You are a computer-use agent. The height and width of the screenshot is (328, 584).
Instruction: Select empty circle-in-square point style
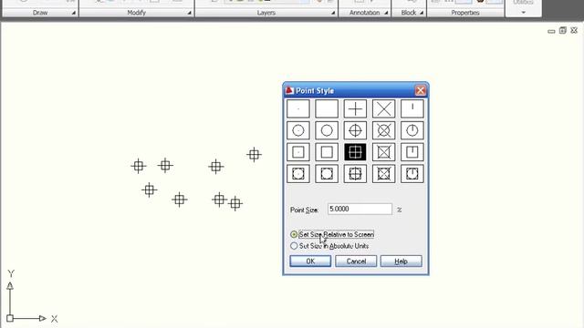pyautogui.click(x=327, y=174)
